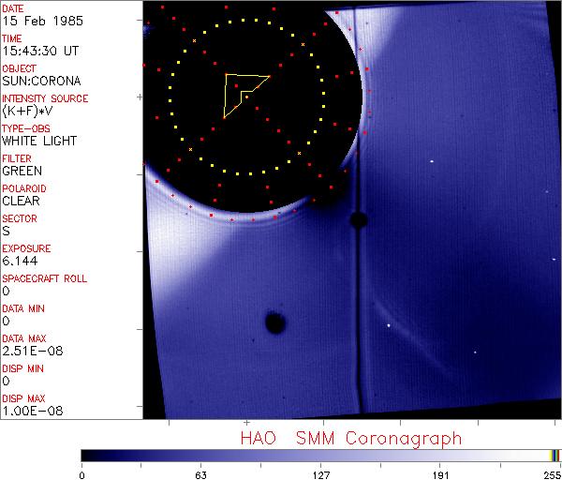Screen dimensions: 562x480
Task: Click the SECTOR label
Action: click(x=20, y=218)
